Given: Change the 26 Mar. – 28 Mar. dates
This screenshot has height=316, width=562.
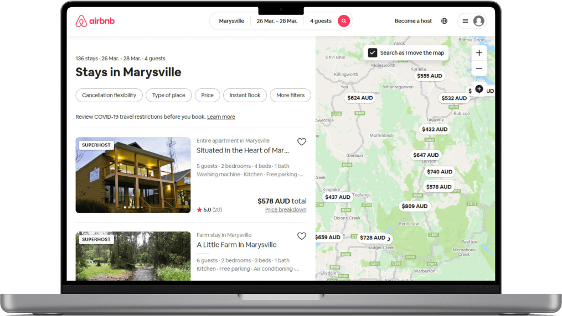Looking at the screenshot, I should [277, 21].
